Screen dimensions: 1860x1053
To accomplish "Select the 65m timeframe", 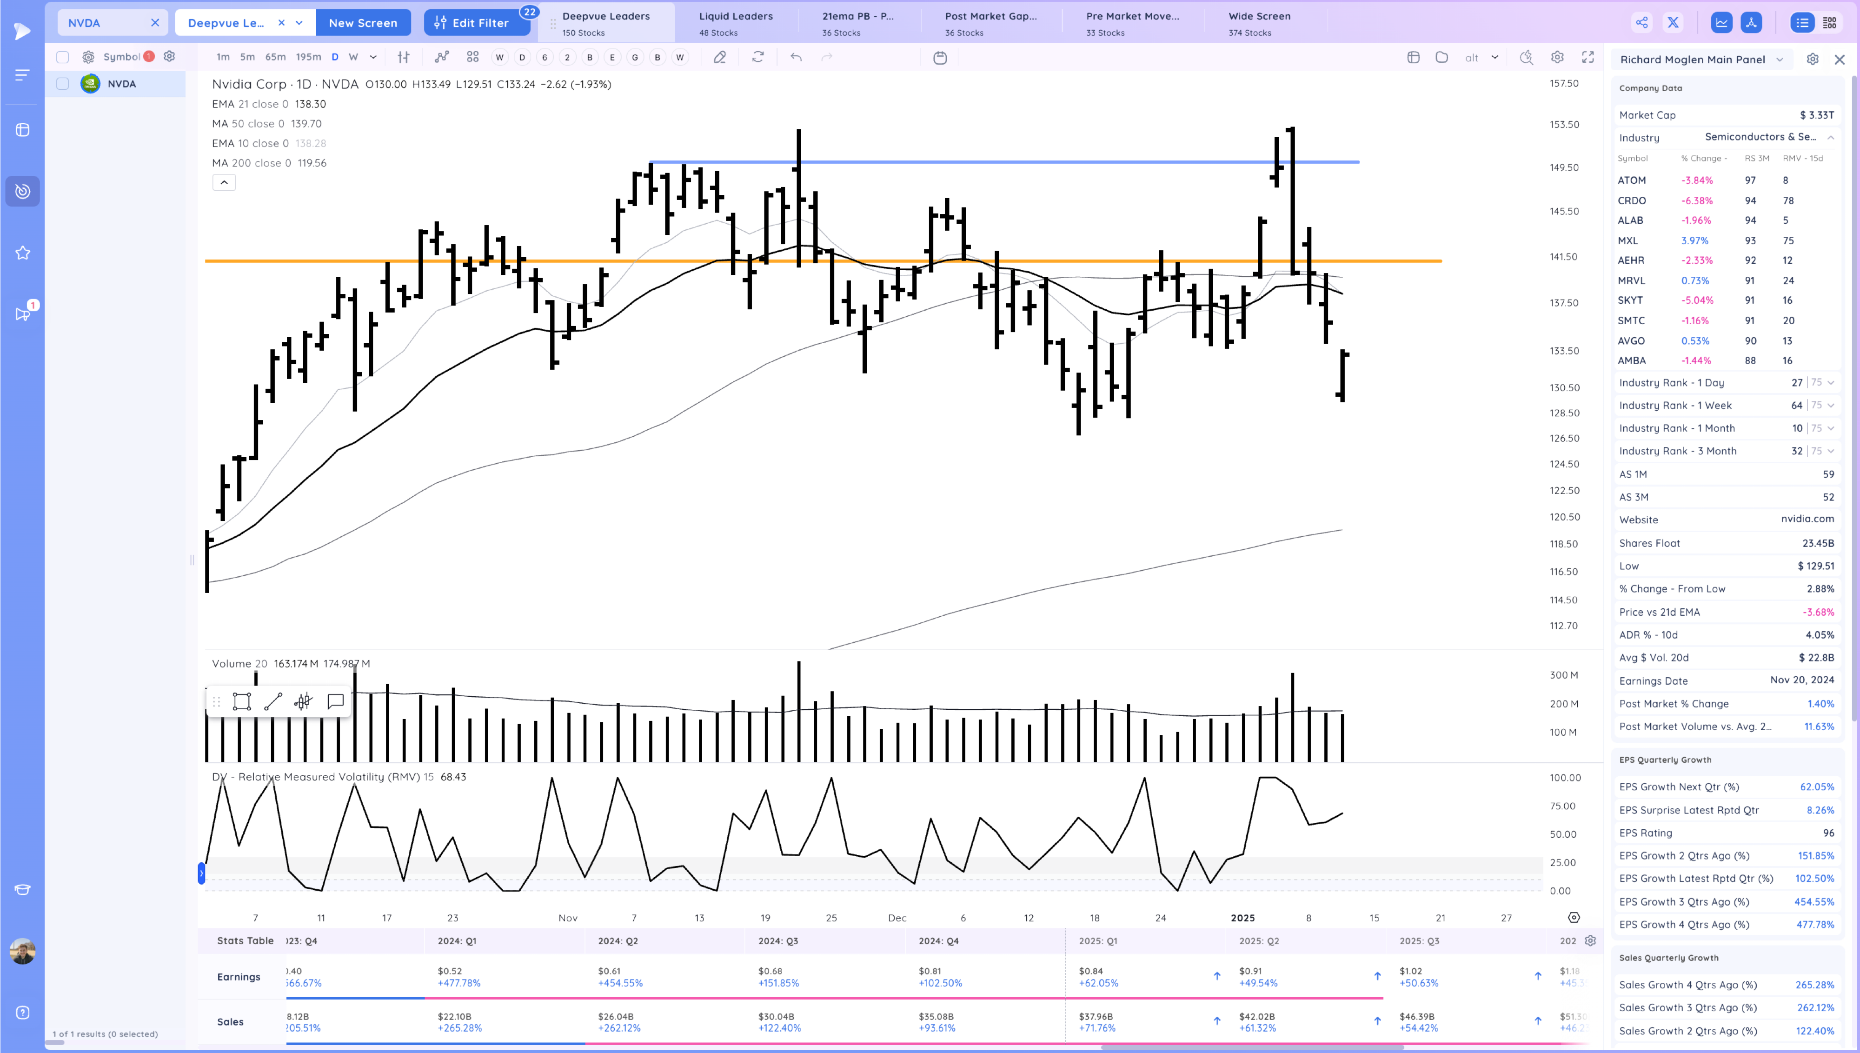I will pos(275,57).
